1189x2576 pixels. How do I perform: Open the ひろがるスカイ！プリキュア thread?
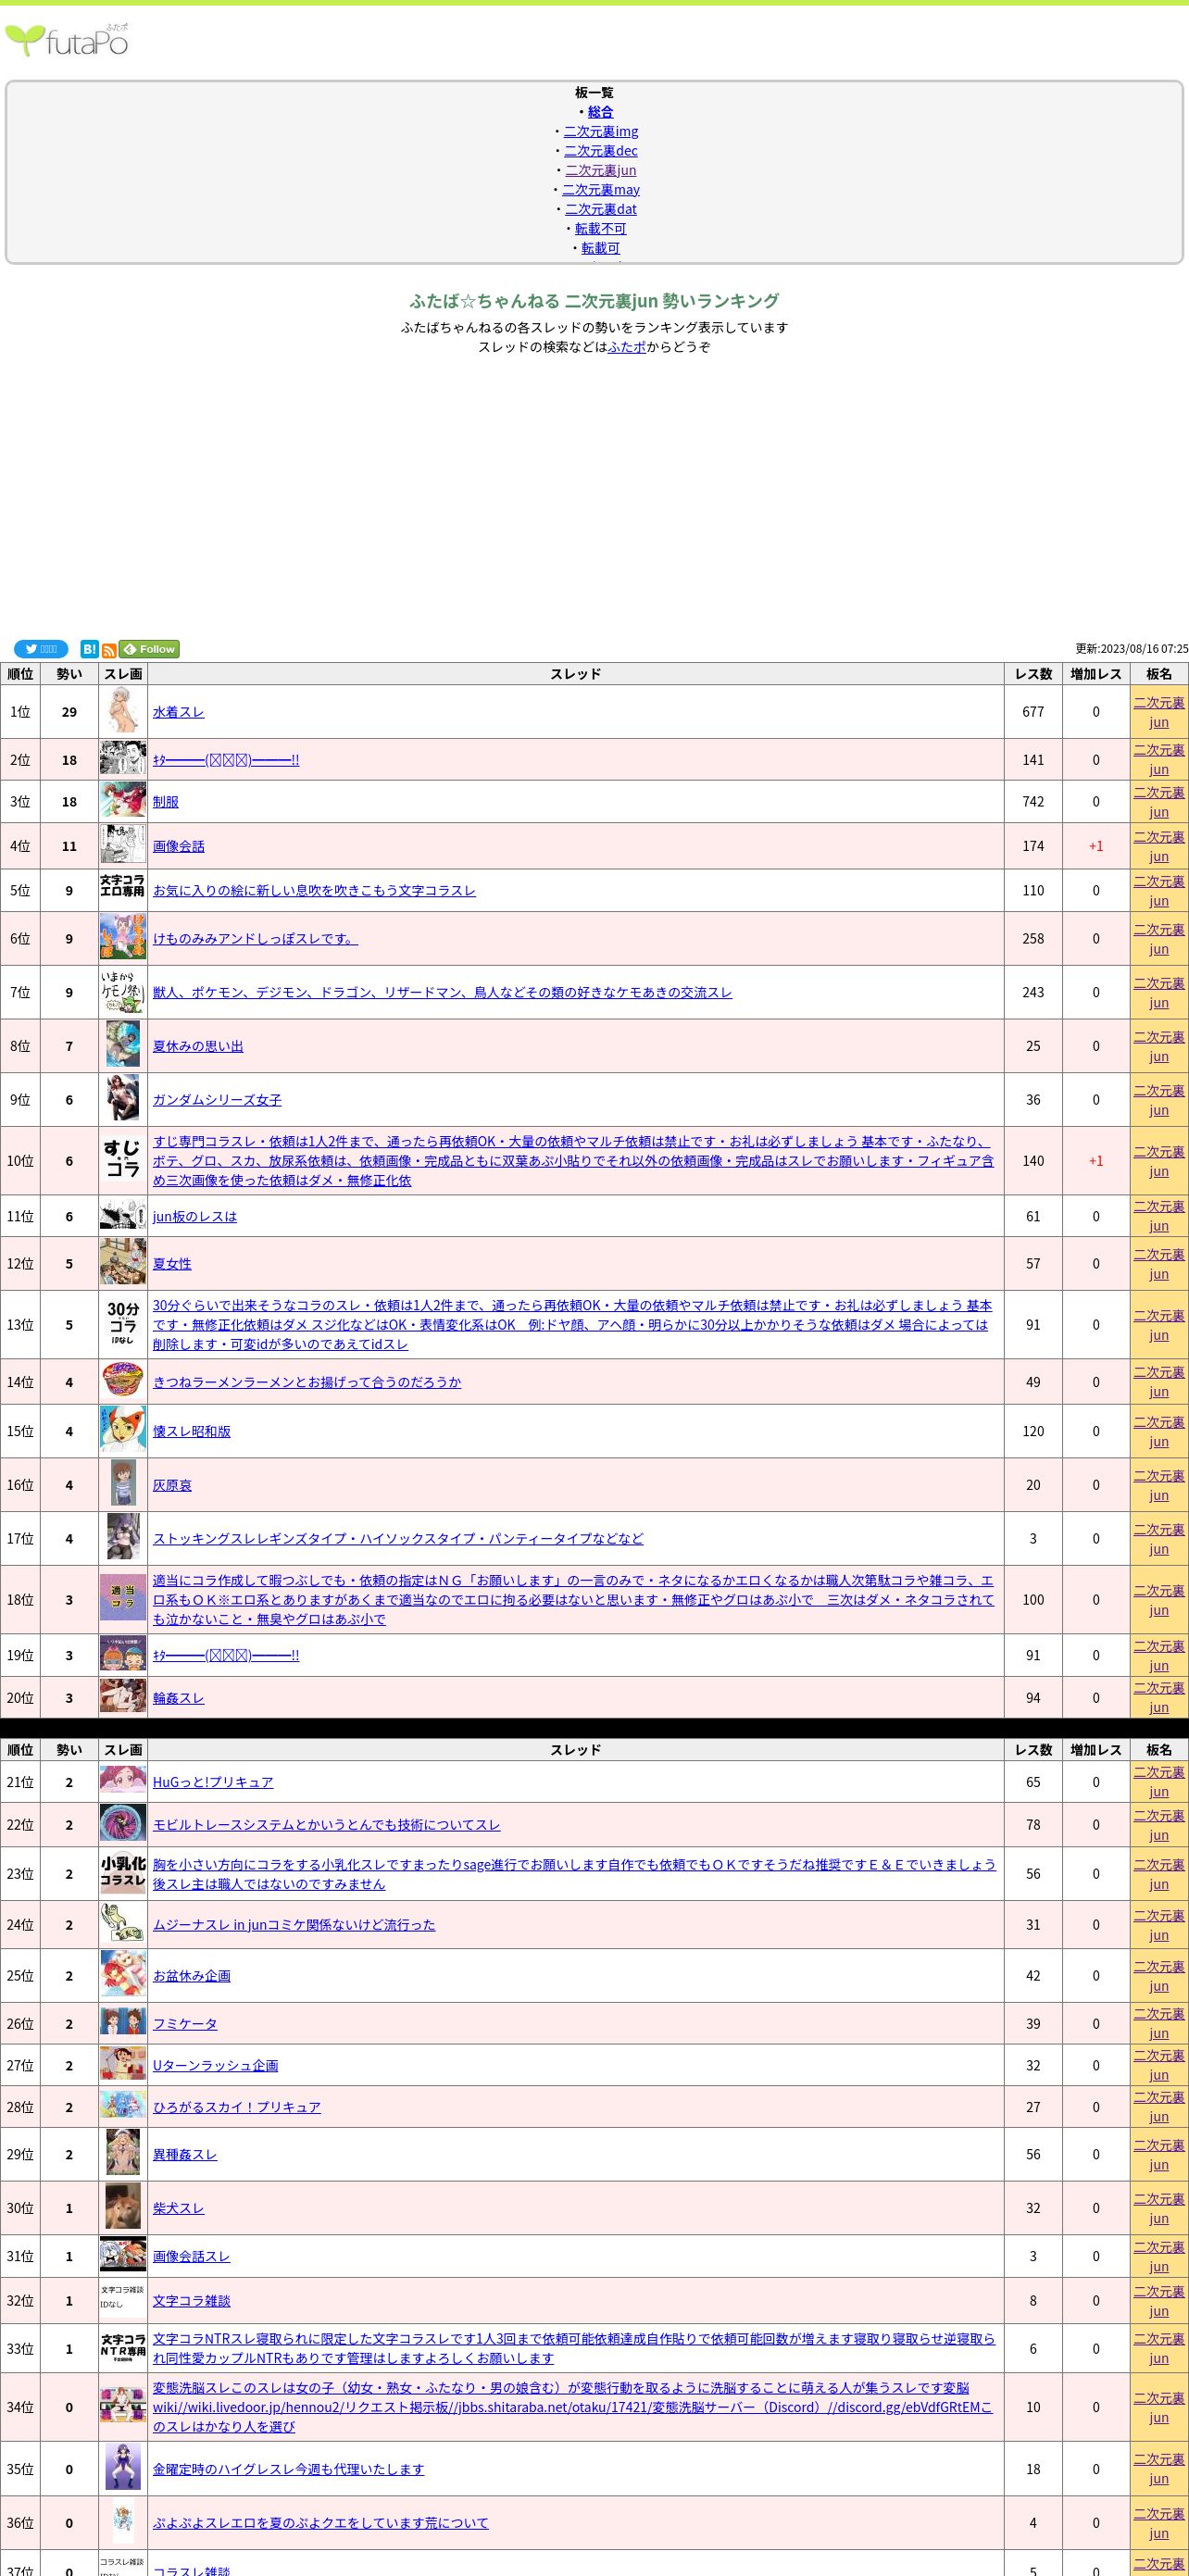pos(237,2107)
